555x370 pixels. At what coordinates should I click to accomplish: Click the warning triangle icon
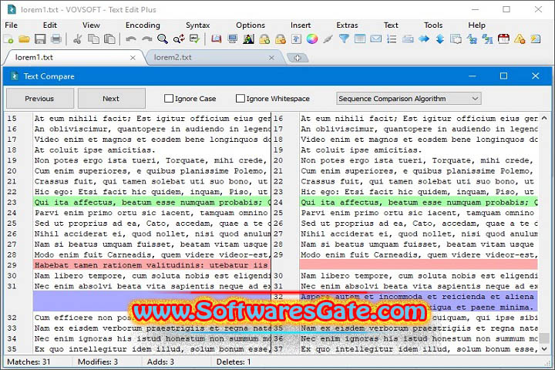(520, 39)
